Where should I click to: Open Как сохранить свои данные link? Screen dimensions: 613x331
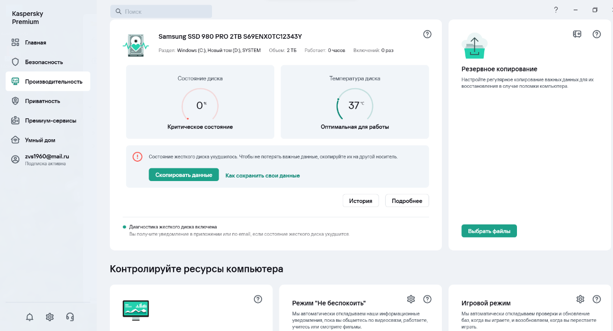263,175
